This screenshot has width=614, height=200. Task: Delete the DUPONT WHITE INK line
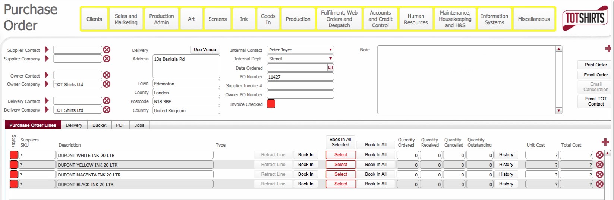point(599,155)
